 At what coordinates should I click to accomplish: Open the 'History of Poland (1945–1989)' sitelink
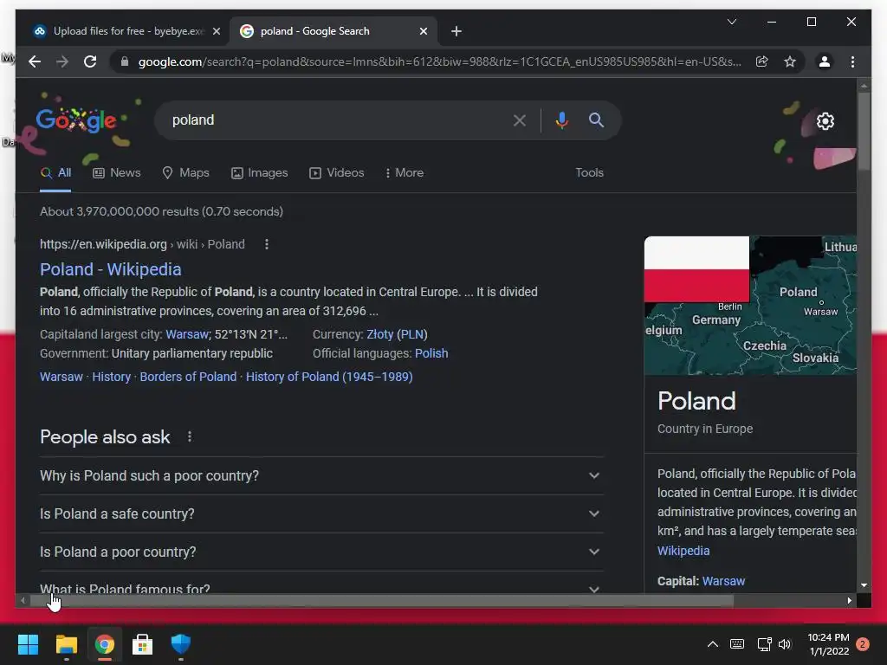pos(329,377)
